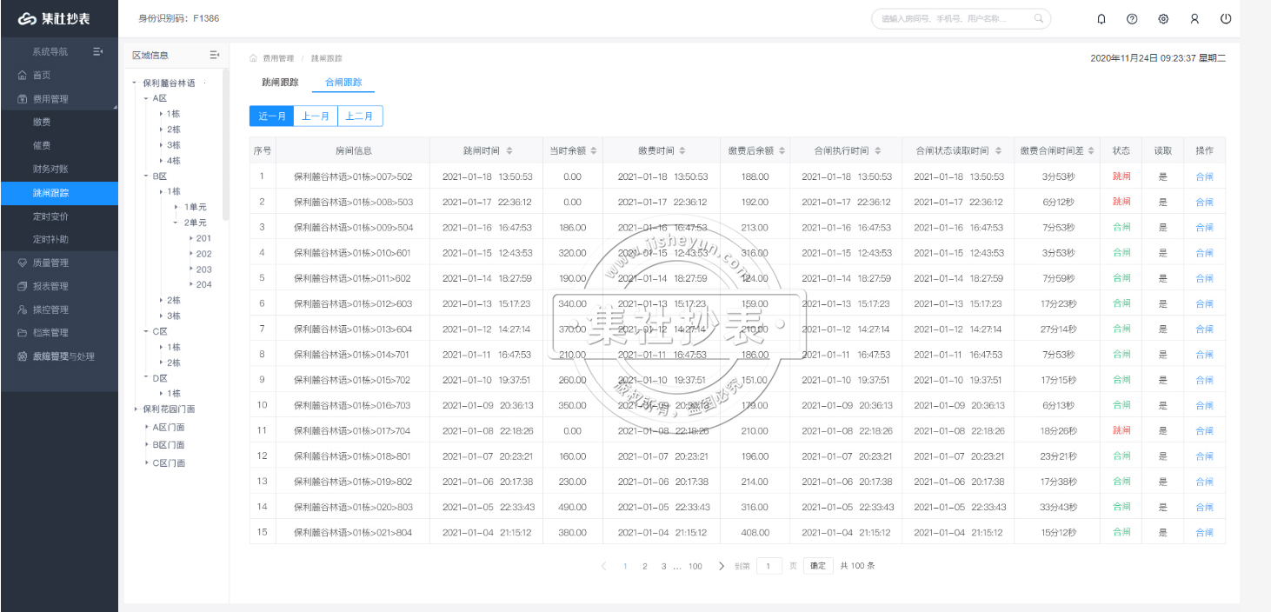Click 合闸 link in row 1
Screen dimensions: 1271x612
(1204, 176)
